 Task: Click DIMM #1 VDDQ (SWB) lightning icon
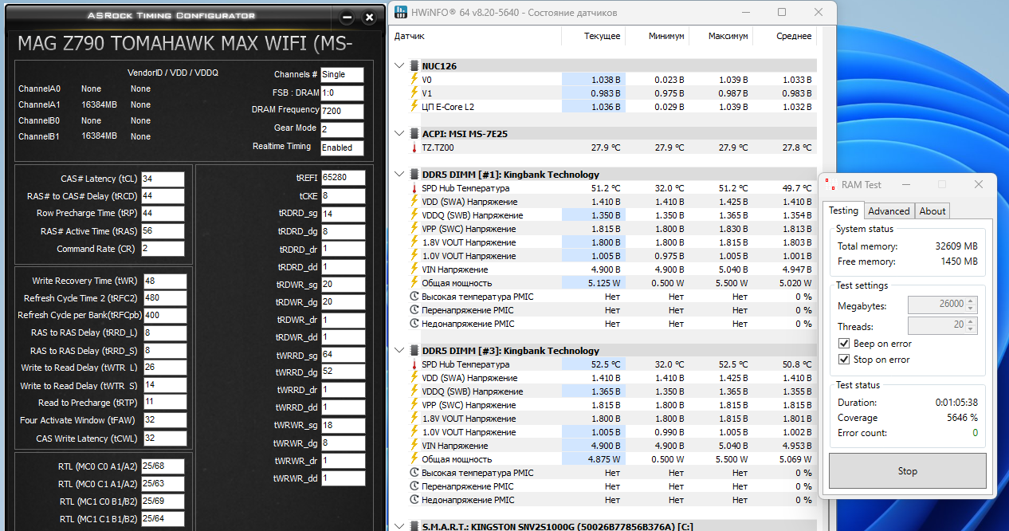click(414, 215)
